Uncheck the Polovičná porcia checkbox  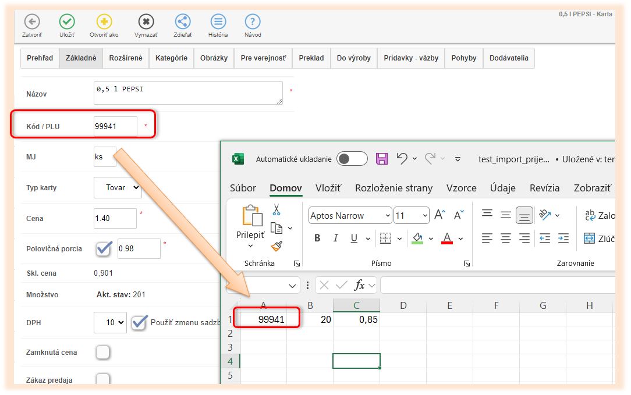coord(104,248)
